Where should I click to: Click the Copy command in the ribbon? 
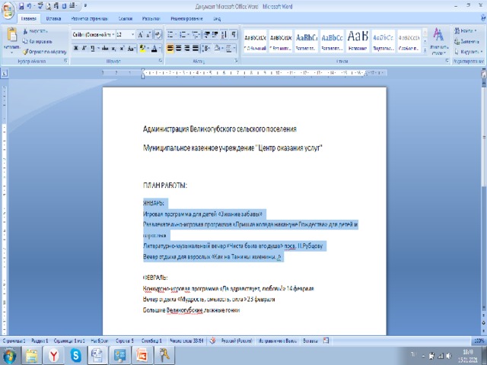(x=39, y=41)
